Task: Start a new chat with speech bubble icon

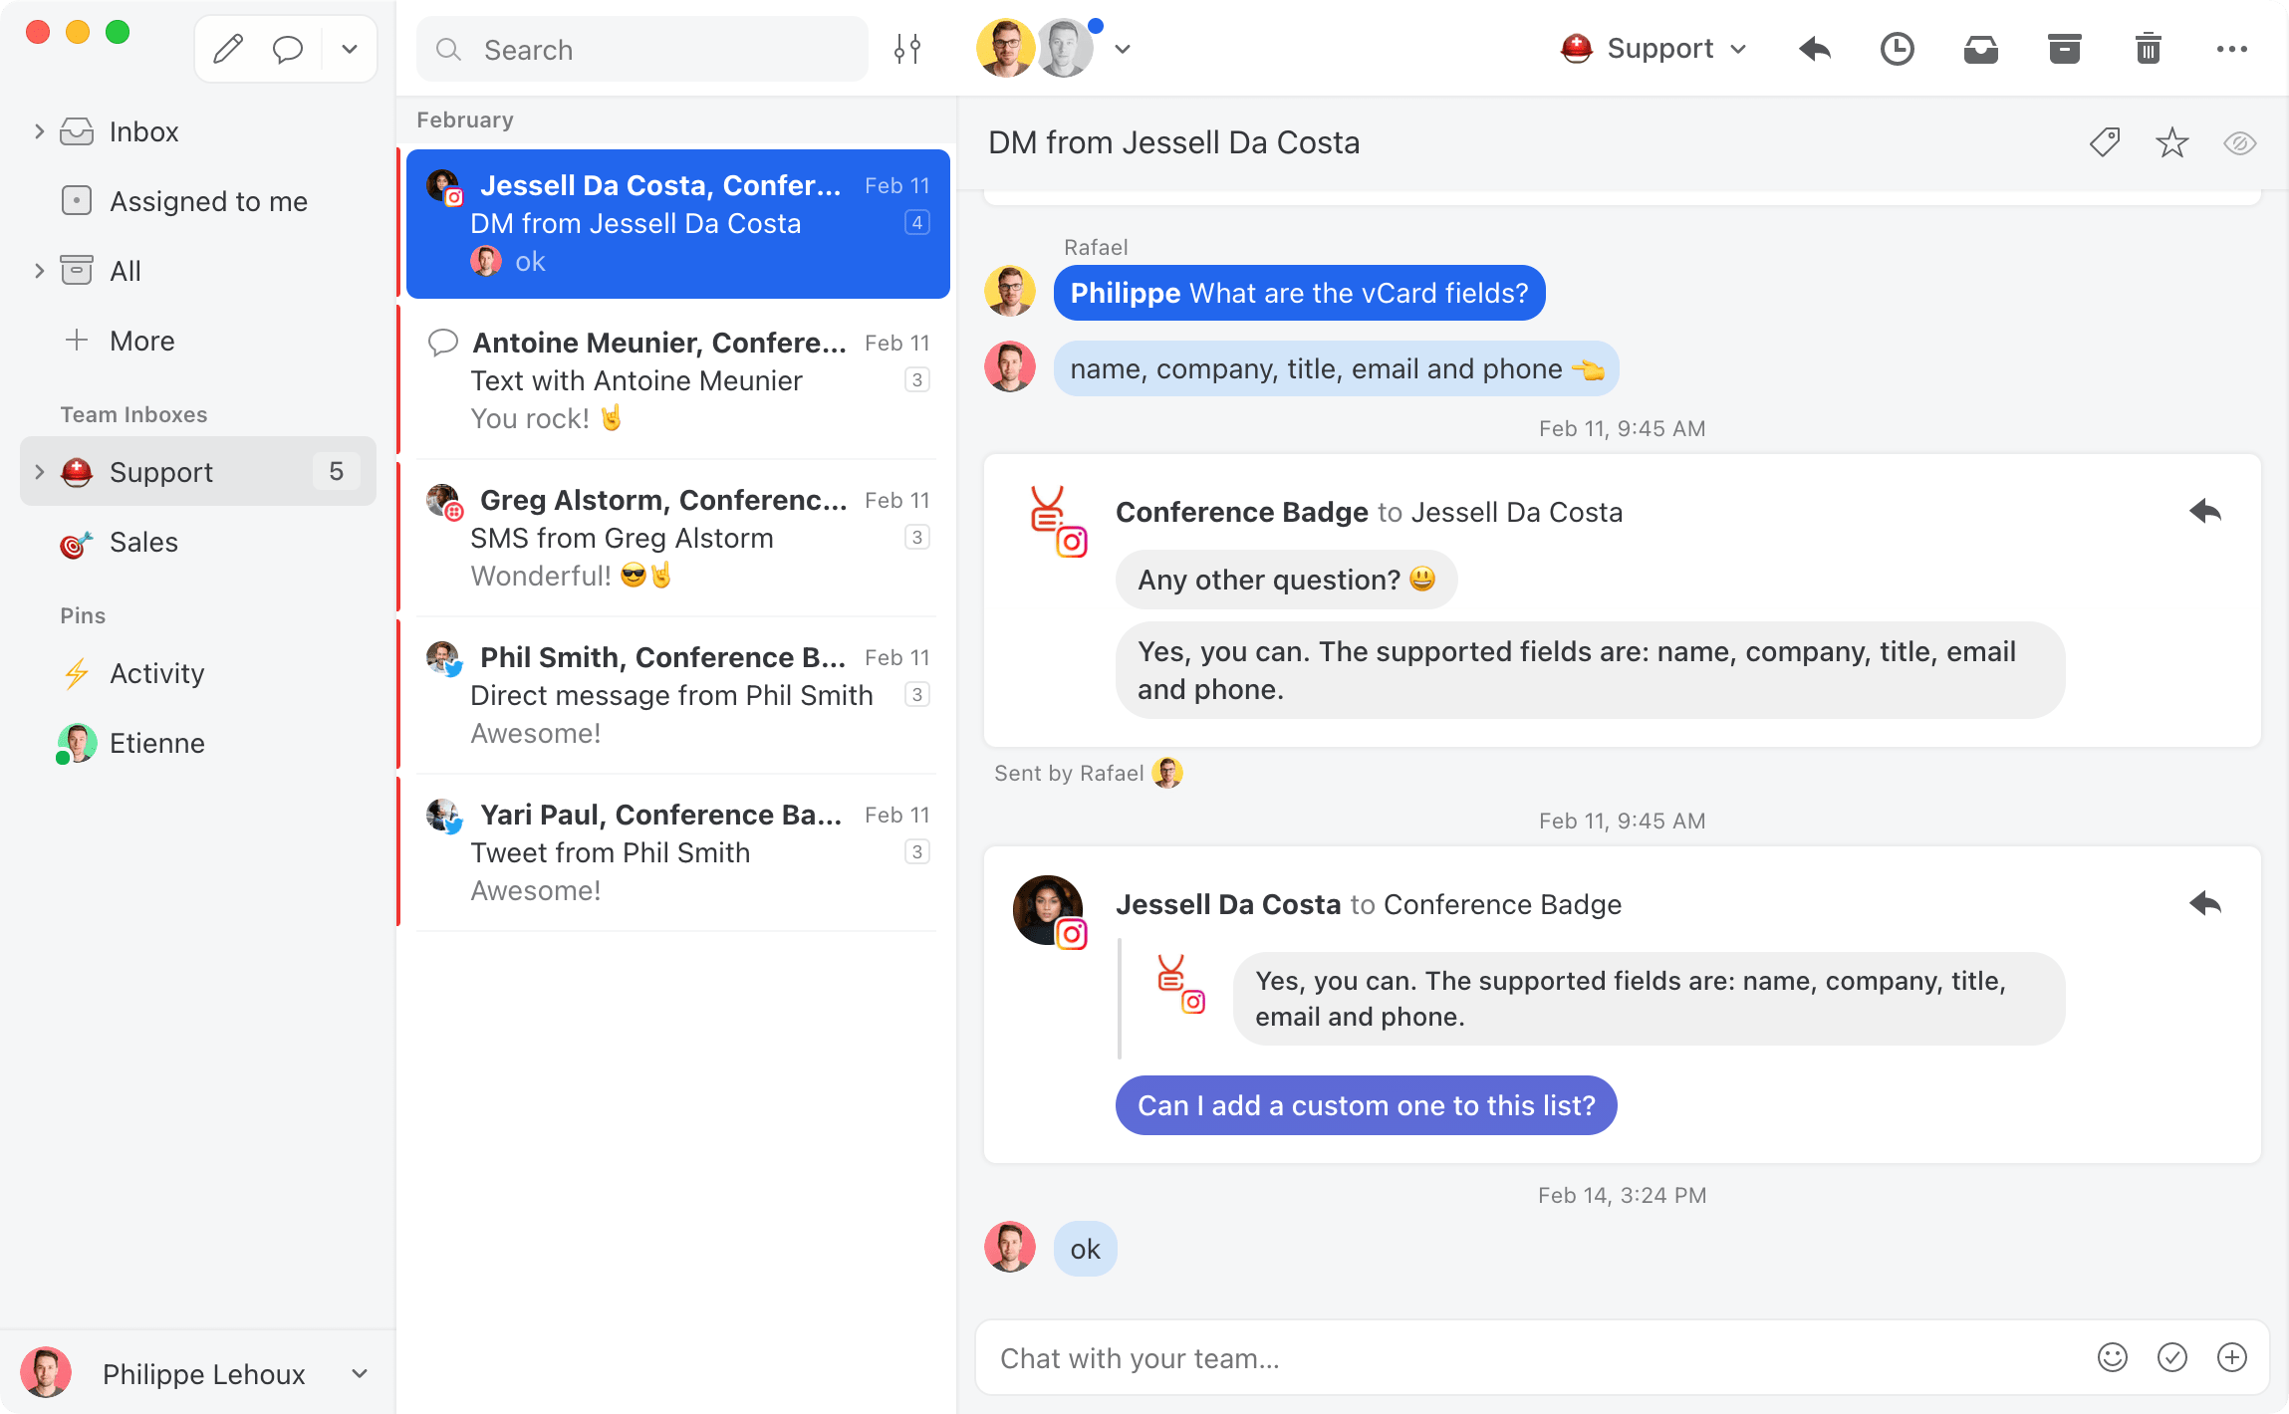Action: (288, 49)
